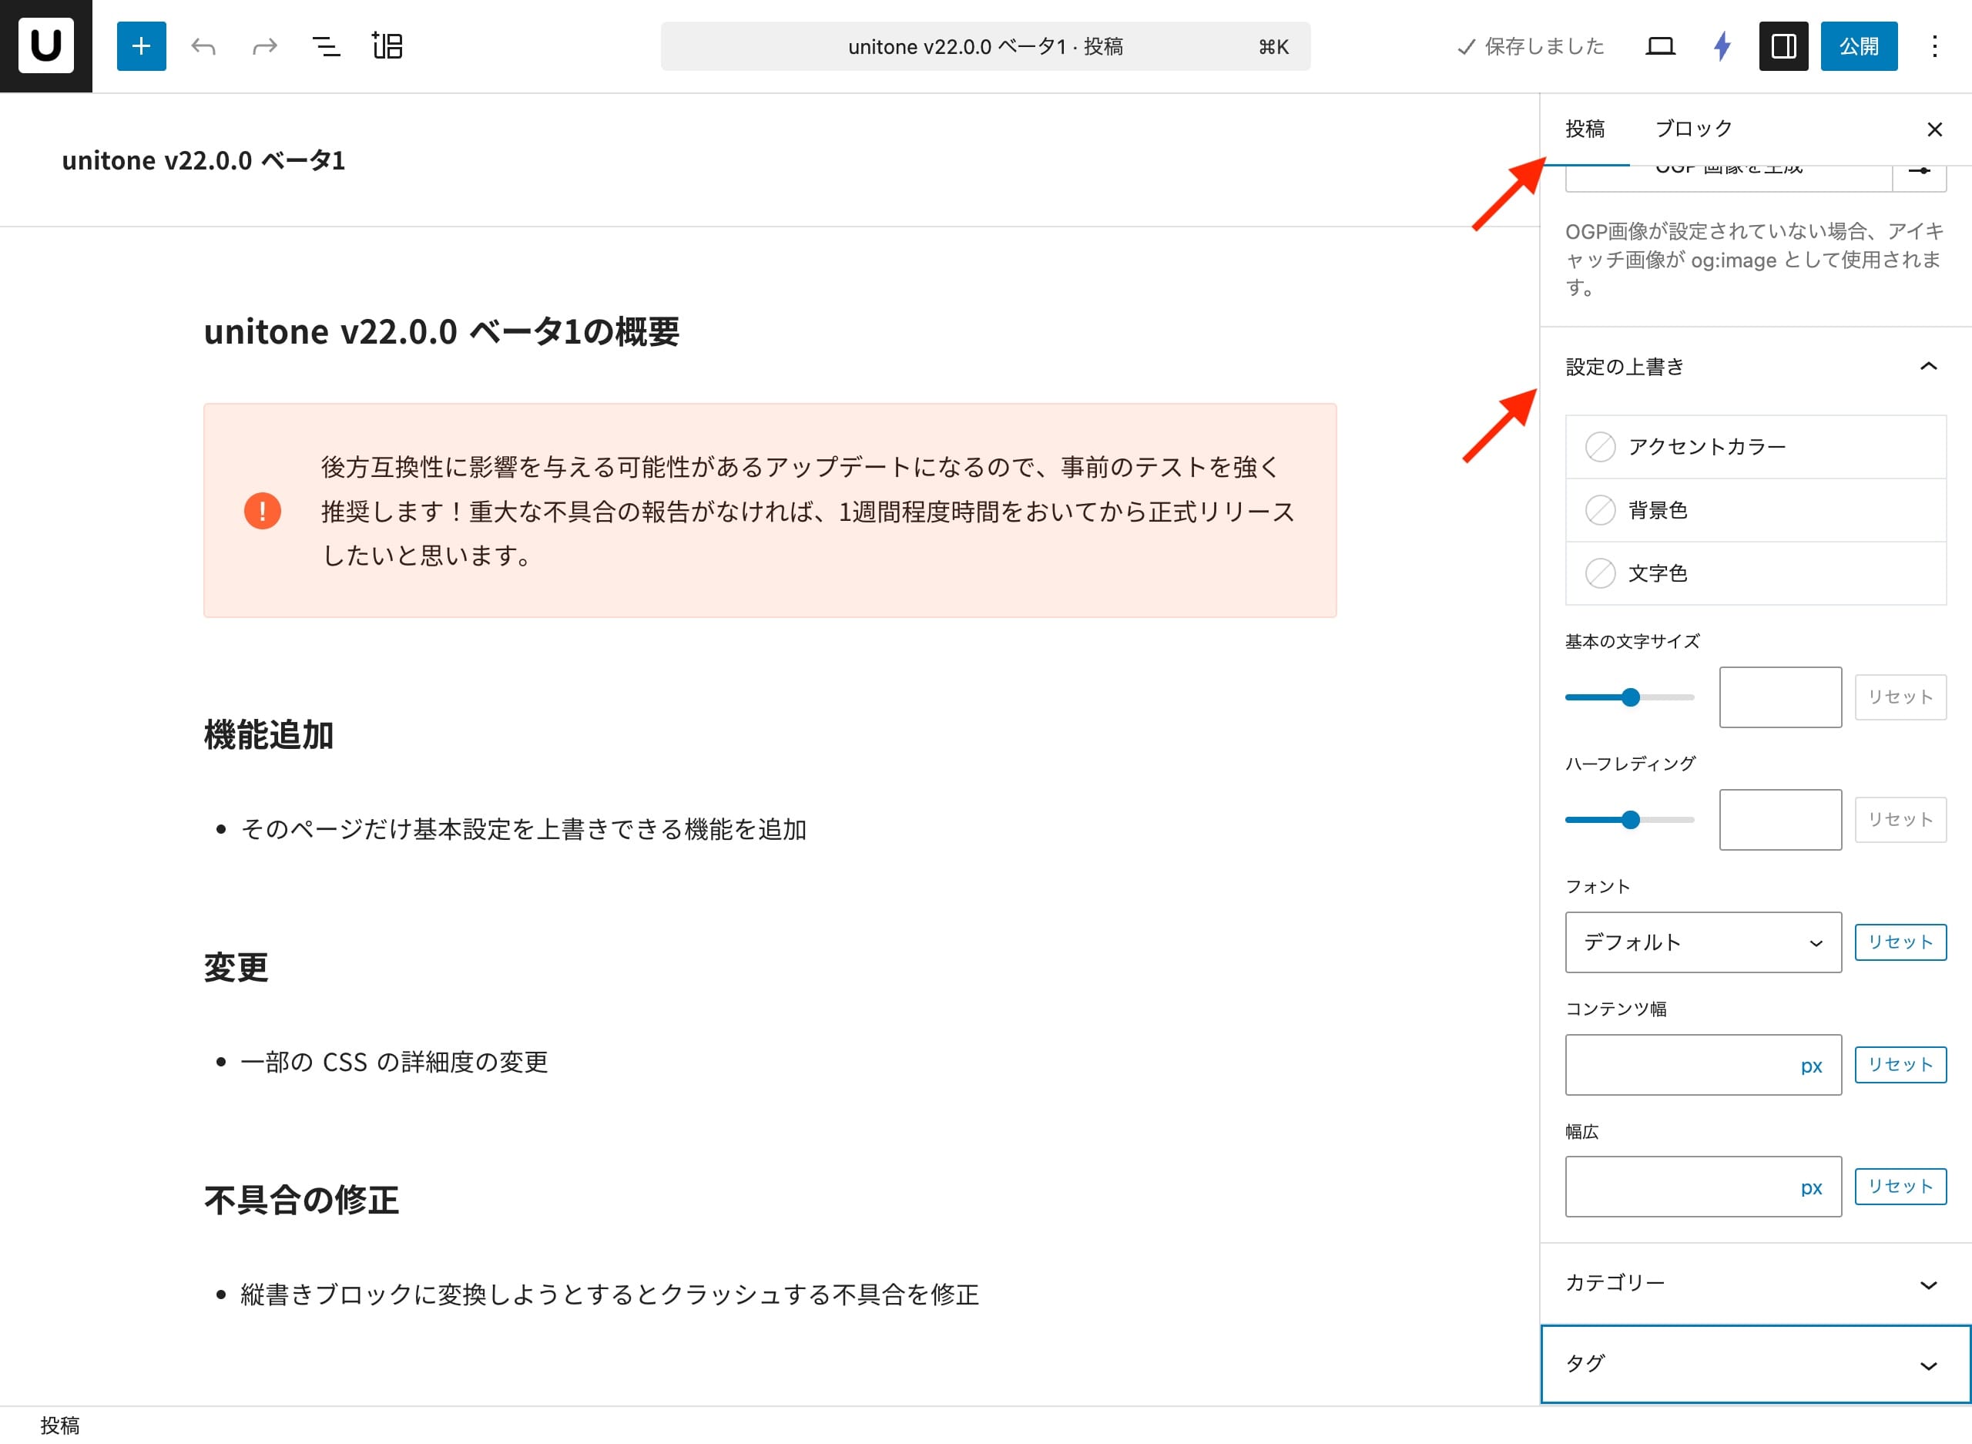The height and width of the screenshot is (1444, 1972).
Task: Click the list item 一部の CSS の詳細度の変更
Action: [394, 1062]
